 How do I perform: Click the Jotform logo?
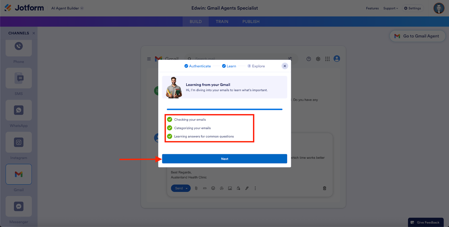(x=24, y=8)
